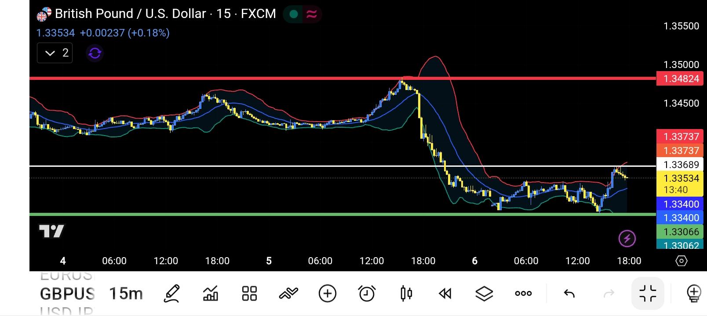Tap the purple refresh sync icon

pos(95,53)
